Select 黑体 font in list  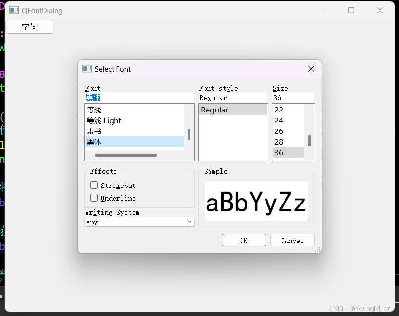coord(134,142)
